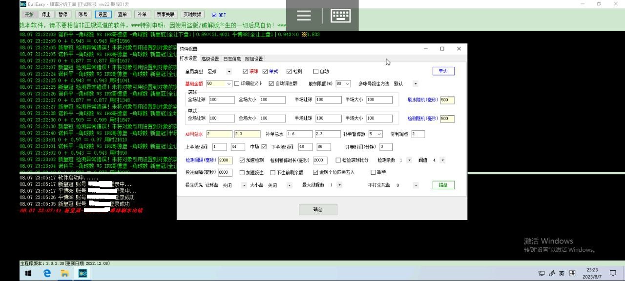Click the on-screen keyboard icon
The image size is (625, 281).
(x=340, y=16)
